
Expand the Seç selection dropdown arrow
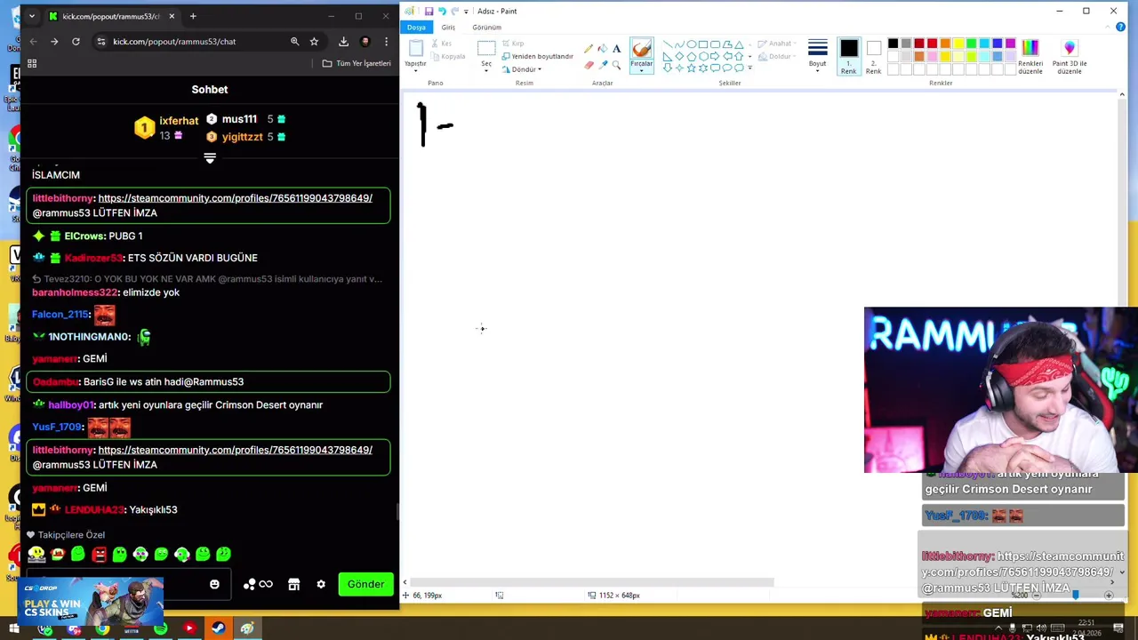(486, 70)
